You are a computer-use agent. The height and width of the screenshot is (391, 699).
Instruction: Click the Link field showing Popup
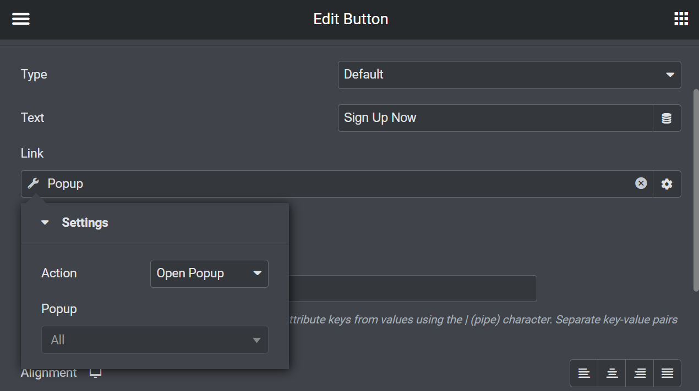tap(330, 183)
